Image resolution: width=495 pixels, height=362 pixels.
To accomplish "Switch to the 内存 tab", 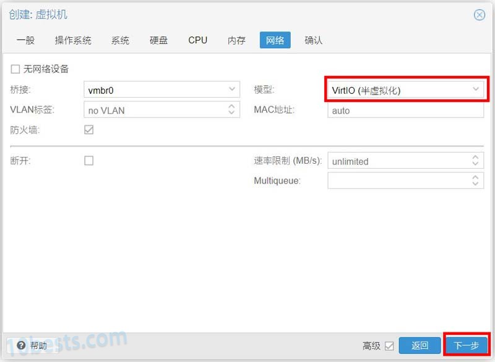I will pos(236,40).
